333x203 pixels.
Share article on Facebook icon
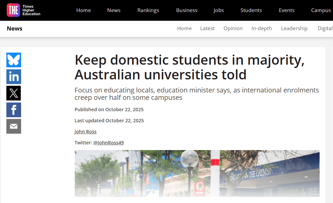[x=14, y=110]
